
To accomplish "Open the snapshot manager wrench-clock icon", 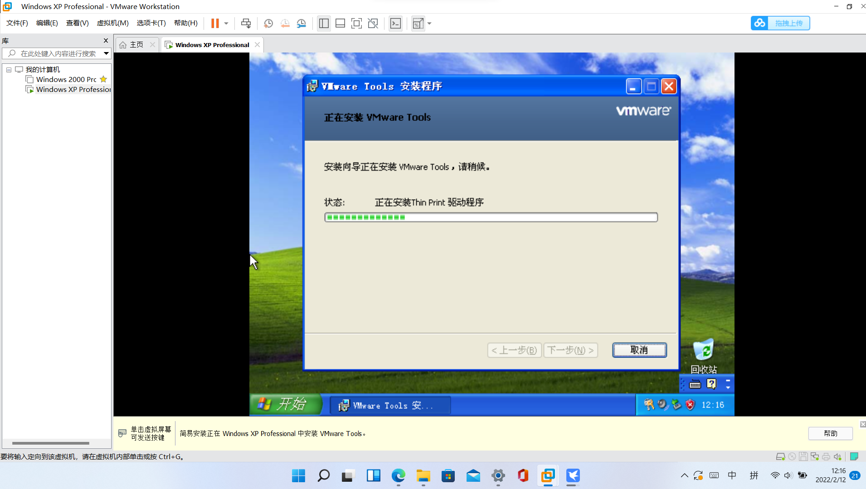I will click(x=302, y=23).
